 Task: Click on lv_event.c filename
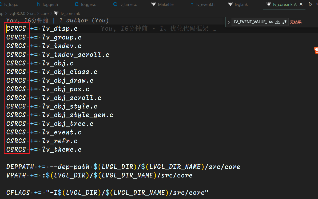tap(62, 132)
